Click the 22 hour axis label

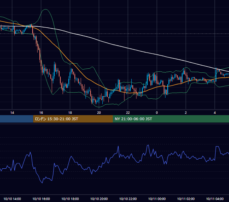(128, 113)
